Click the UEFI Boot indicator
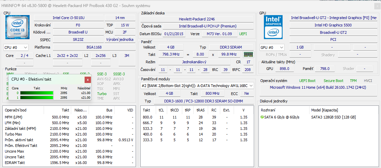381x168 pixels. coord(307,81)
